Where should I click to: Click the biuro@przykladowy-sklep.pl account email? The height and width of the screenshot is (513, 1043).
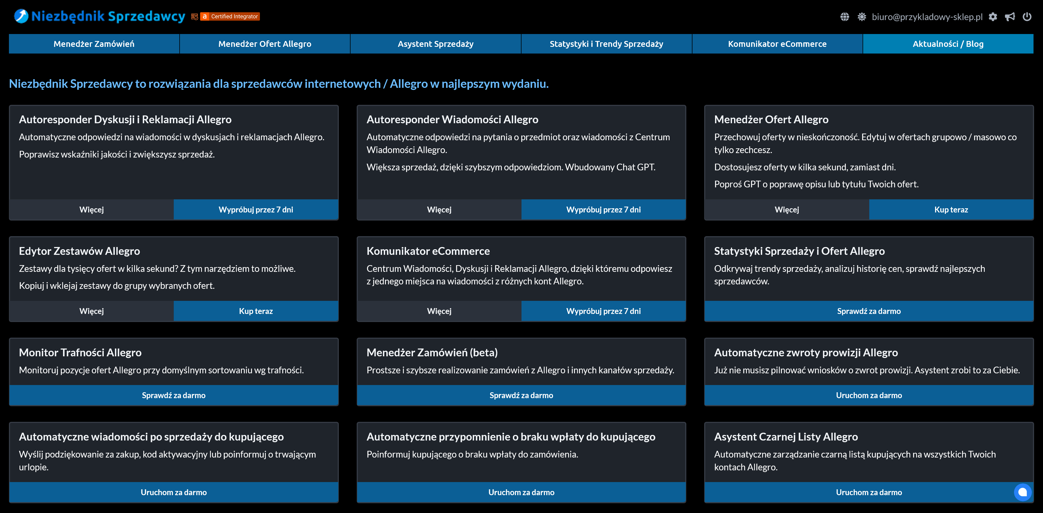pos(927,17)
